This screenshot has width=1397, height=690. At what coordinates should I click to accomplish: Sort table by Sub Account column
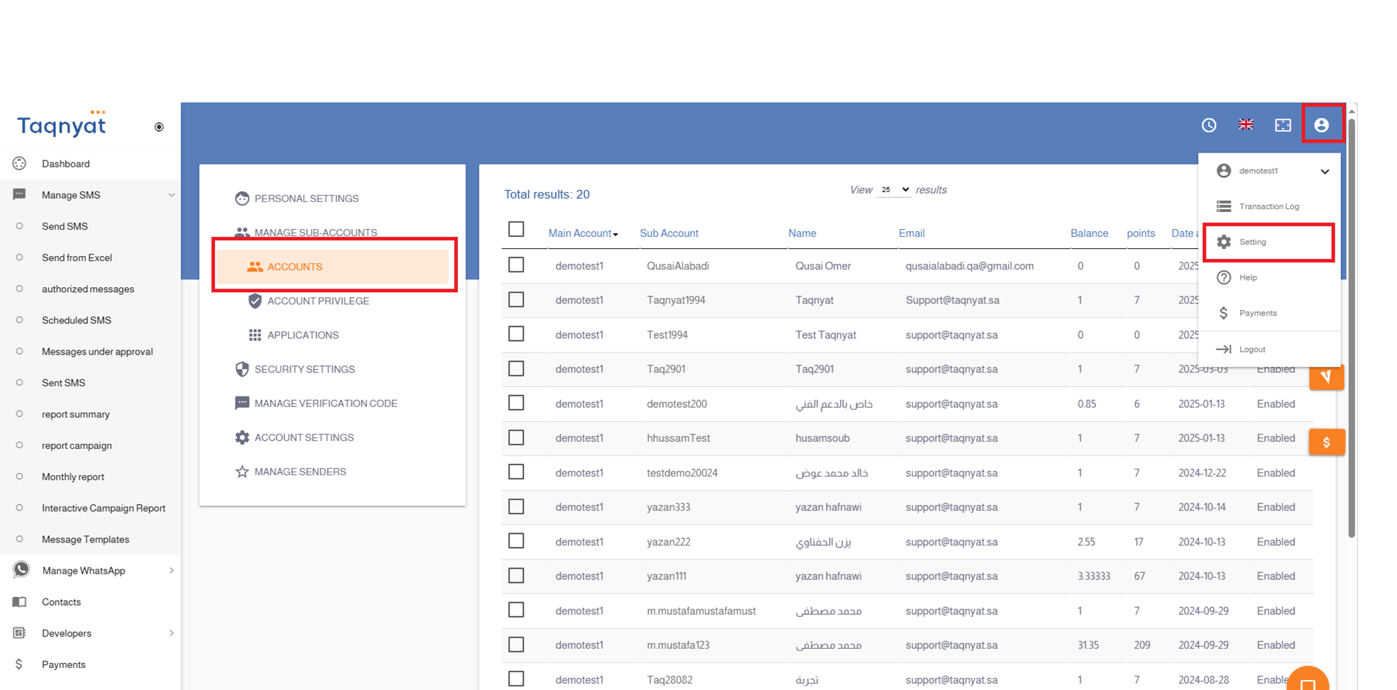669,233
